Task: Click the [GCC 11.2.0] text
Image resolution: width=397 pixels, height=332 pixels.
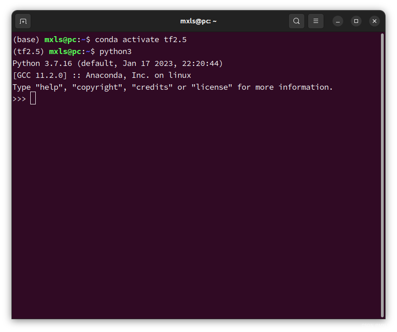Action: (x=40, y=76)
